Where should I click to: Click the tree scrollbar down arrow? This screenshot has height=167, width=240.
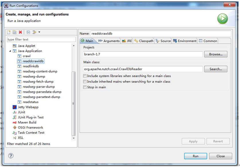[x=73, y=138]
